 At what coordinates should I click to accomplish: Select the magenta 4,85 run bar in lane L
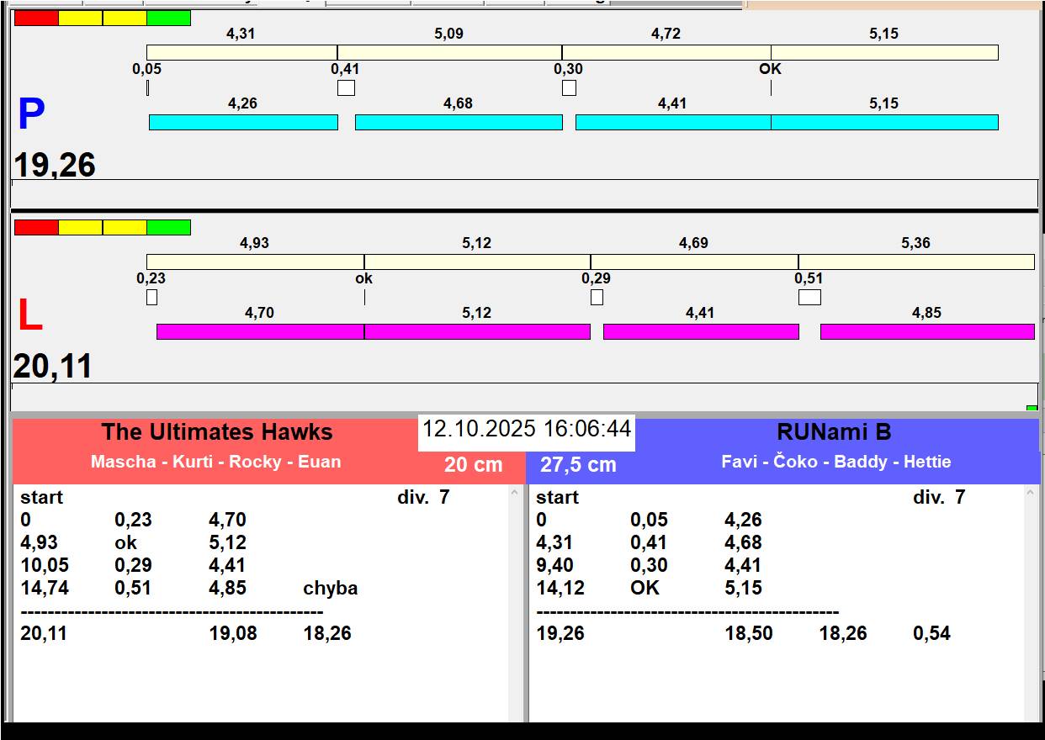pos(926,331)
